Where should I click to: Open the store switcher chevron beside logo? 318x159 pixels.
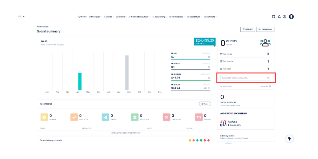[x=24, y=17]
